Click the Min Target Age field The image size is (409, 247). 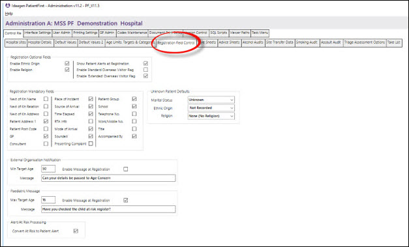pyautogui.click(x=48, y=169)
